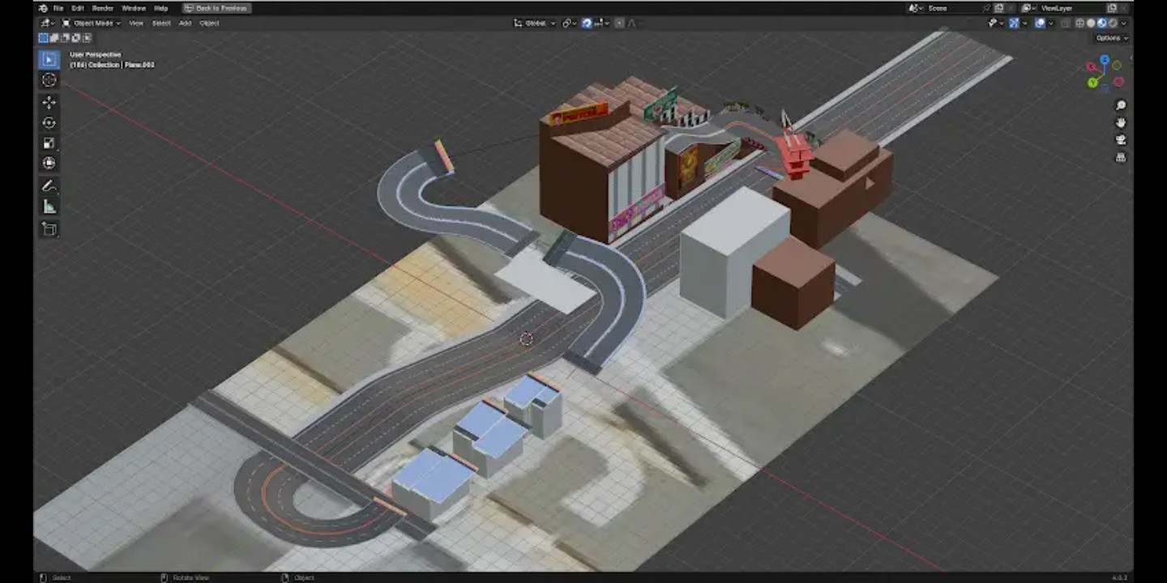Screen dimensions: 1167x583
Task: Pick the Annotate tool
Action: 49,185
